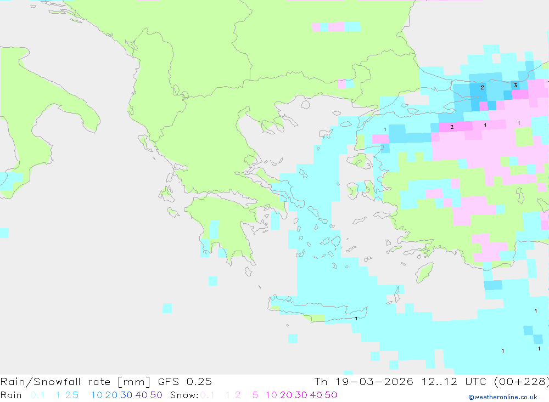Click the date 'Th 19-03-2026'
The width and height of the screenshot is (549, 402).
[364, 382]
